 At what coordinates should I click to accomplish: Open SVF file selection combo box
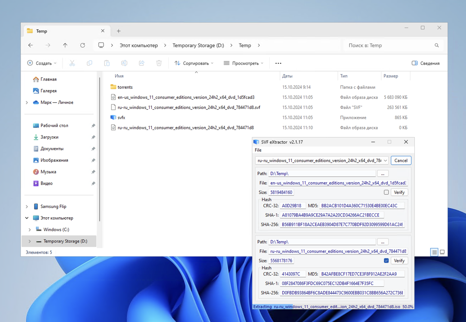(322, 161)
